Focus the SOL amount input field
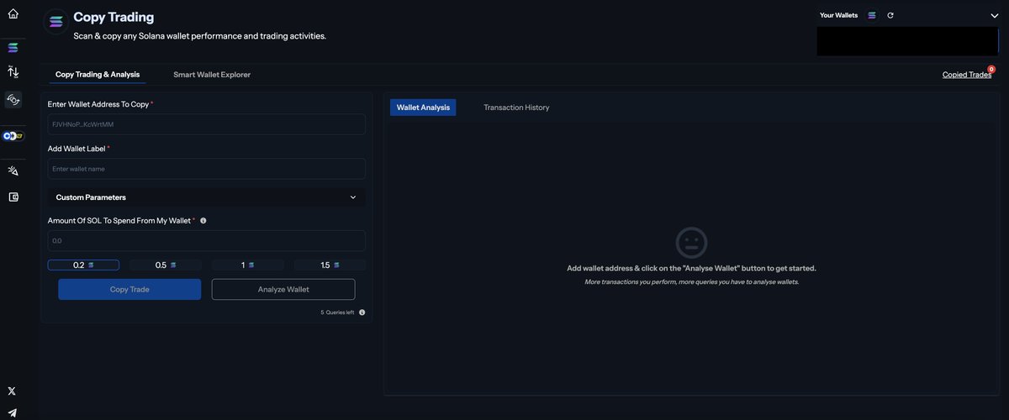1009x420 pixels. [x=207, y=241]
